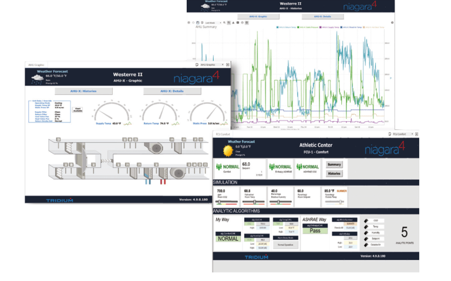The width and height of the screenshot is (451, 281).
Task: Switch to AHU-X: Graphic from the histories page
Action: (x=258, y=16)
